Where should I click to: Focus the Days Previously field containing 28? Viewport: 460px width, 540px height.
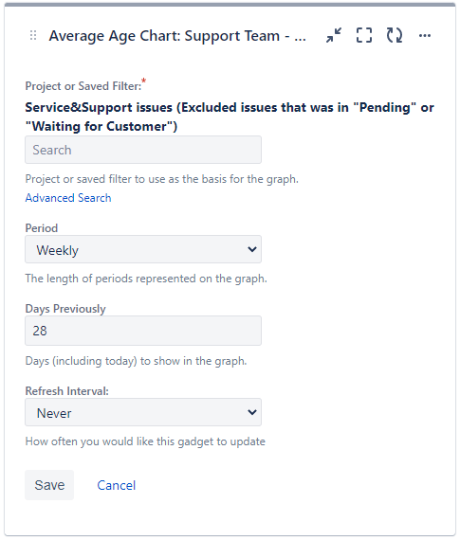(143, 331)
